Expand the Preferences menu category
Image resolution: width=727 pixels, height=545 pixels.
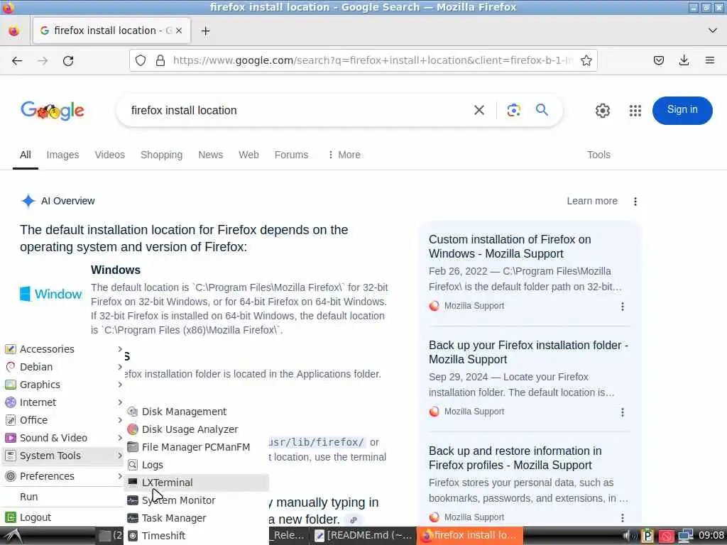63,476
